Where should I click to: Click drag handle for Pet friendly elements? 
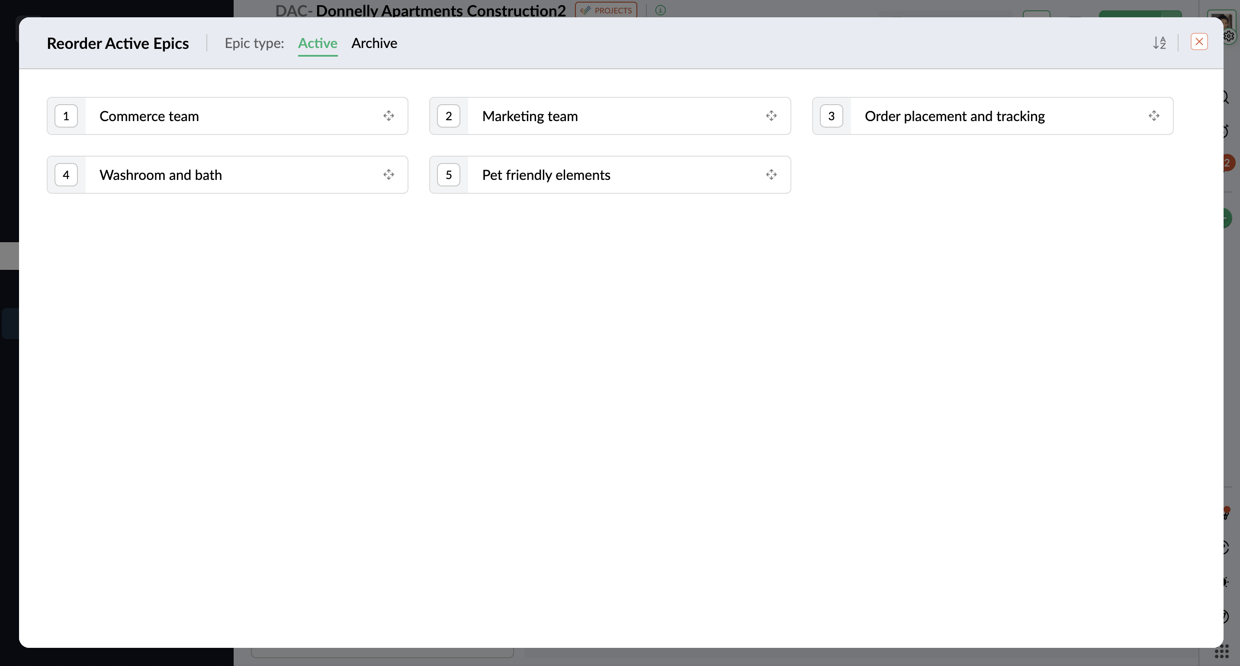pos(771,175)
